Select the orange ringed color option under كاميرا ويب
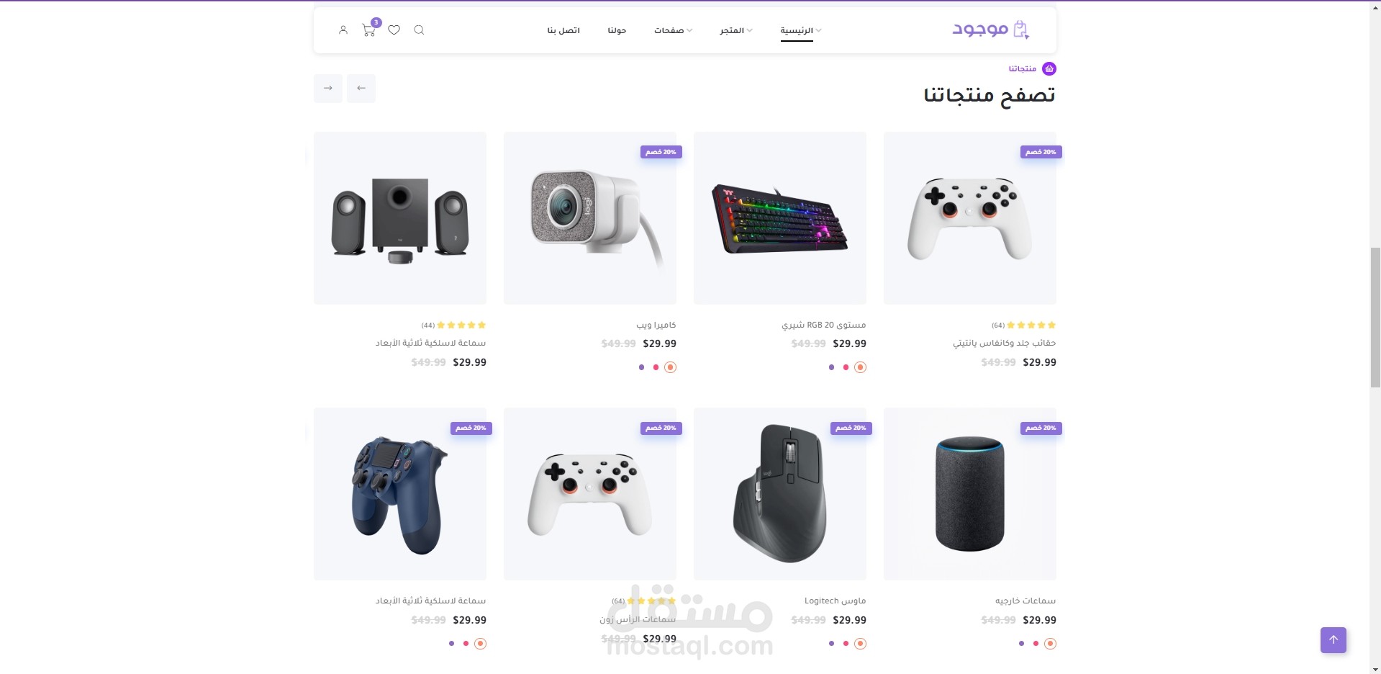 pos(670,367)
